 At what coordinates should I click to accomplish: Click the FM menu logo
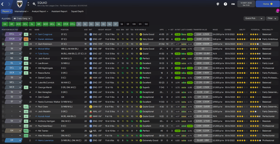pyautogui.click(x=233, y=4)
